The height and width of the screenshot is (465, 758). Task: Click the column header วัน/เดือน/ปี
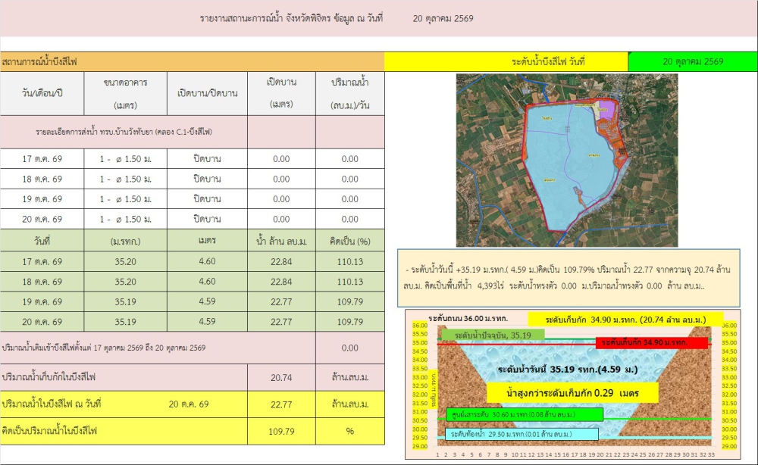click(42, 94)
